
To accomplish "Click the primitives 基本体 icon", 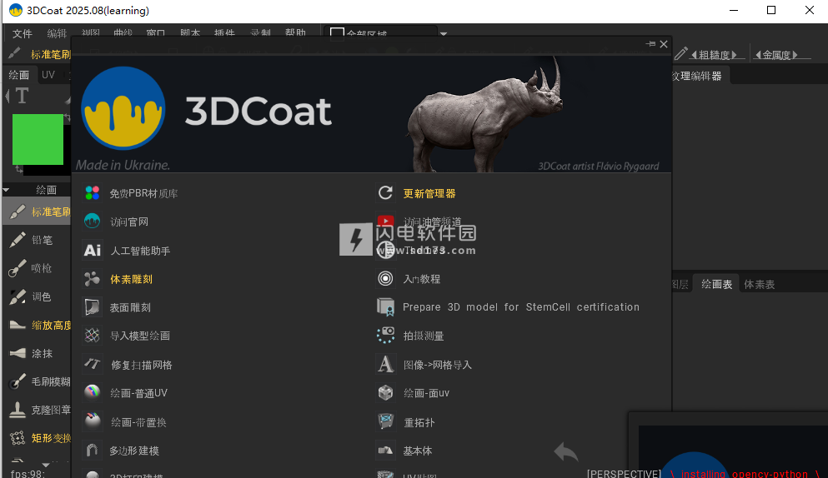I will [385, 450].
